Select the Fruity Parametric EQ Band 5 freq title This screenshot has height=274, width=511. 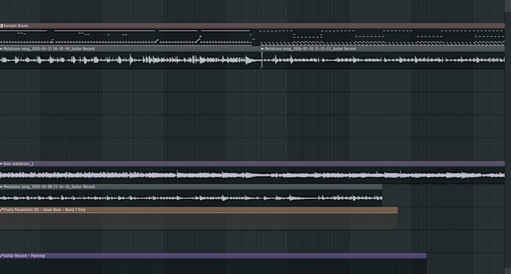44,210
